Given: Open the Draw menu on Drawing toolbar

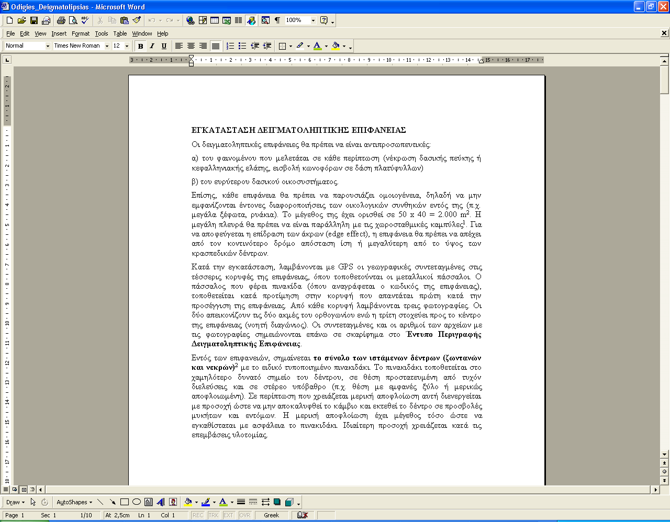Looking at the screenshot, I should [x=15, y=502].
